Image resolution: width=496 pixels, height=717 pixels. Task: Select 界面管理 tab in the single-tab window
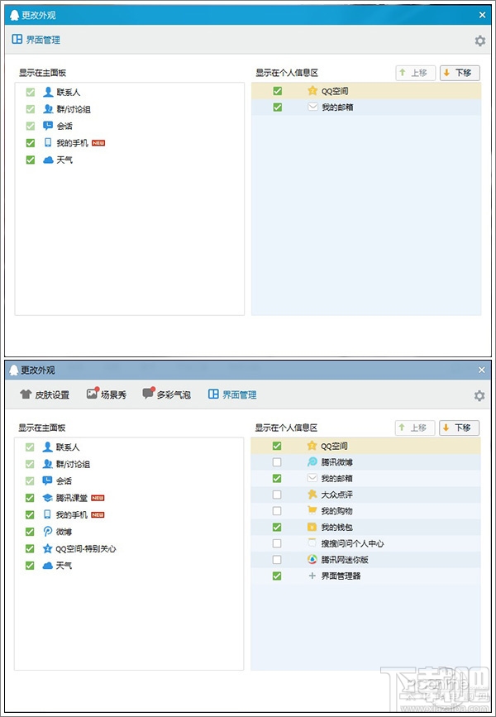click(x=36, y=40)
